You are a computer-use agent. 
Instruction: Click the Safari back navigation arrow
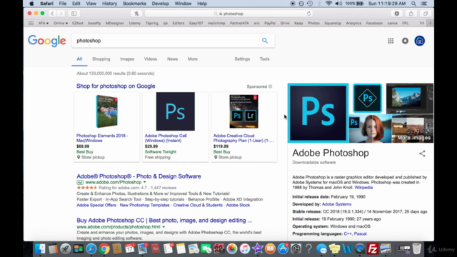pyautogui.click(x=52, y=14)
